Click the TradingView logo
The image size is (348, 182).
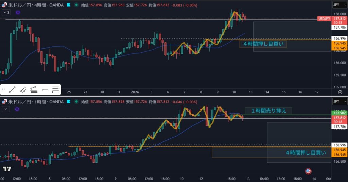(x=7, y=169)
